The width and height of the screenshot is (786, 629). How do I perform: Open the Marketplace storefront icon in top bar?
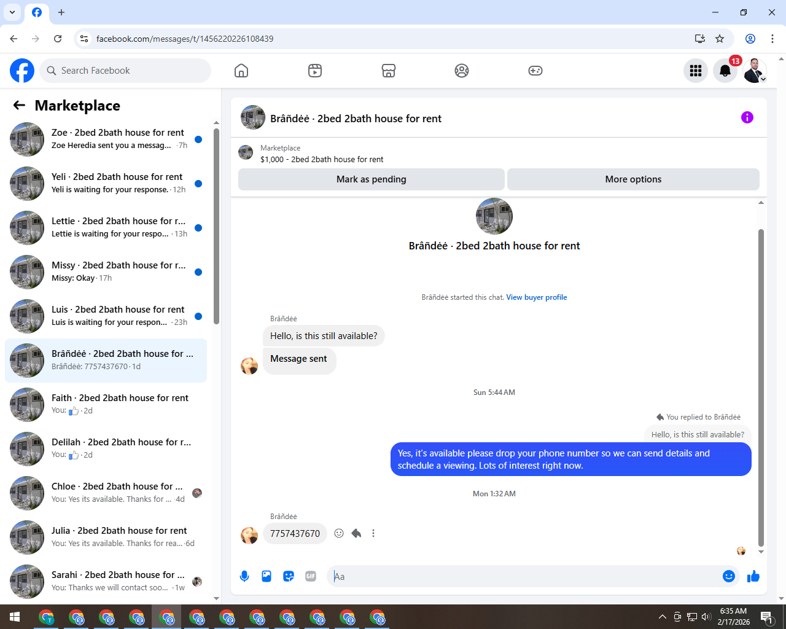pos(389,71)
